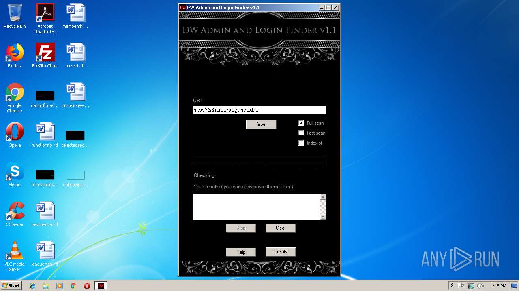Launch Skype desktop shortcut
Image resolution: width=519 pixels, height=291 pixels.
[15, 175]
